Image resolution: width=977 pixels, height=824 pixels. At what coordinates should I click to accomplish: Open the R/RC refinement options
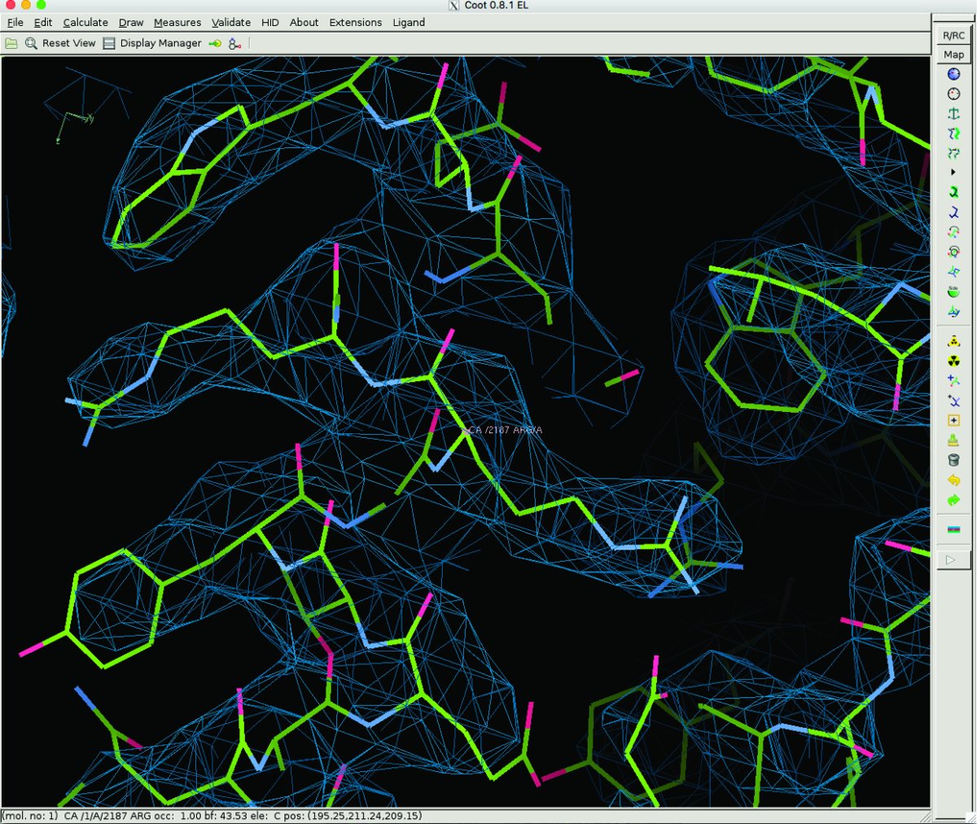(x=953, y=35)
